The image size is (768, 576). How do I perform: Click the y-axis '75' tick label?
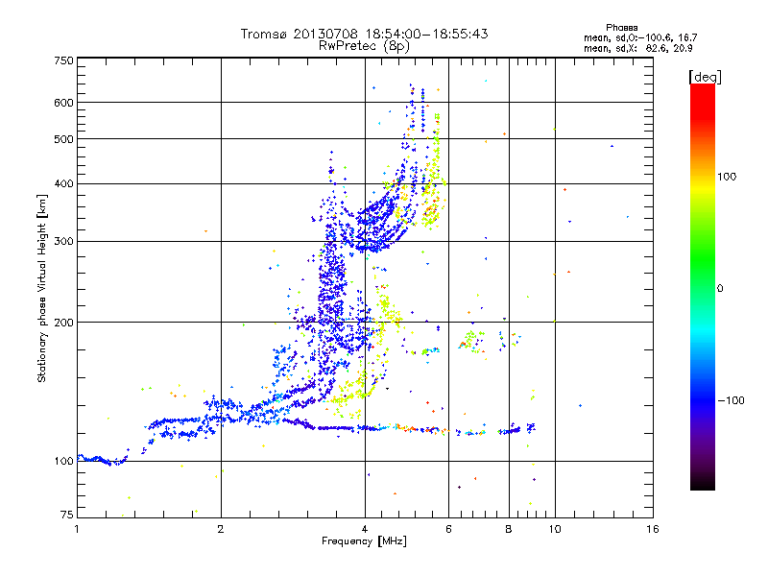67,515
